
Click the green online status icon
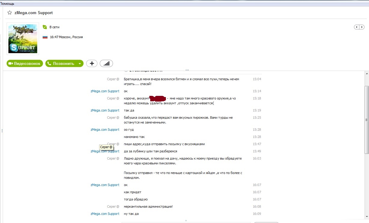(x=45, y=27)
